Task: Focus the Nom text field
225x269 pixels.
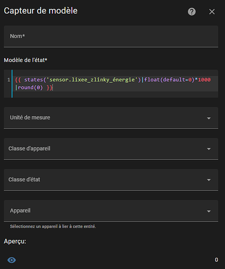Action: click(111, 37)
